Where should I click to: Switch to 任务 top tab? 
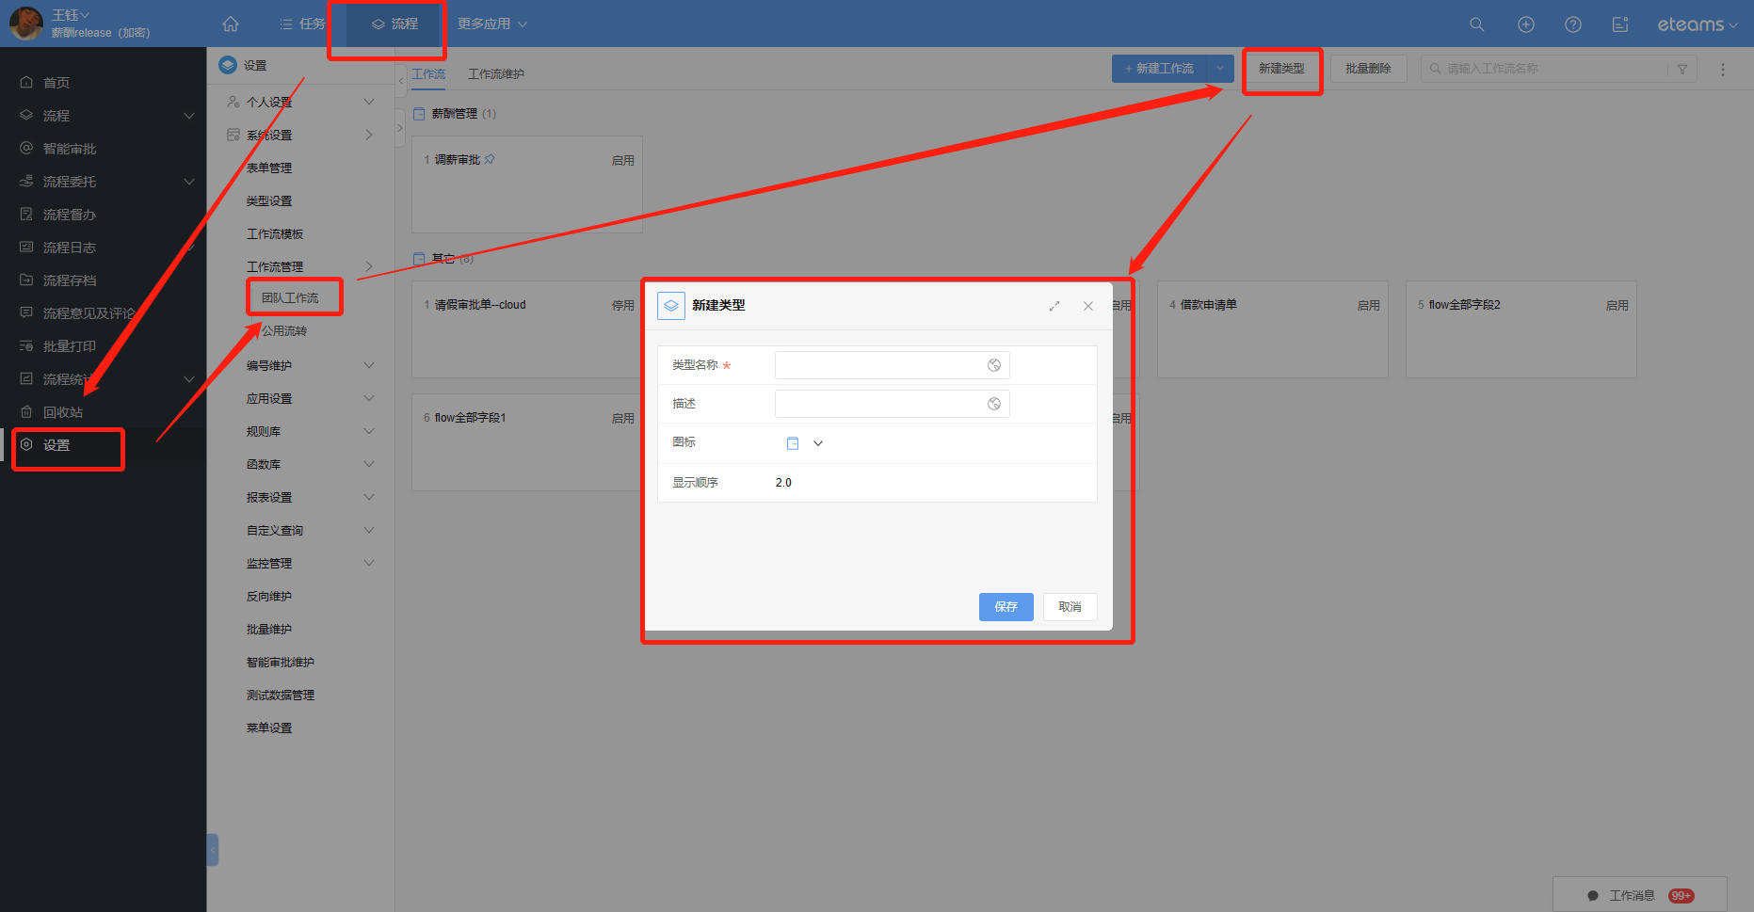(302, 24)
